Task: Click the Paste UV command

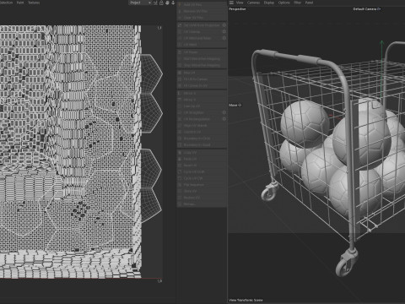Action: [x=202, y=159]
